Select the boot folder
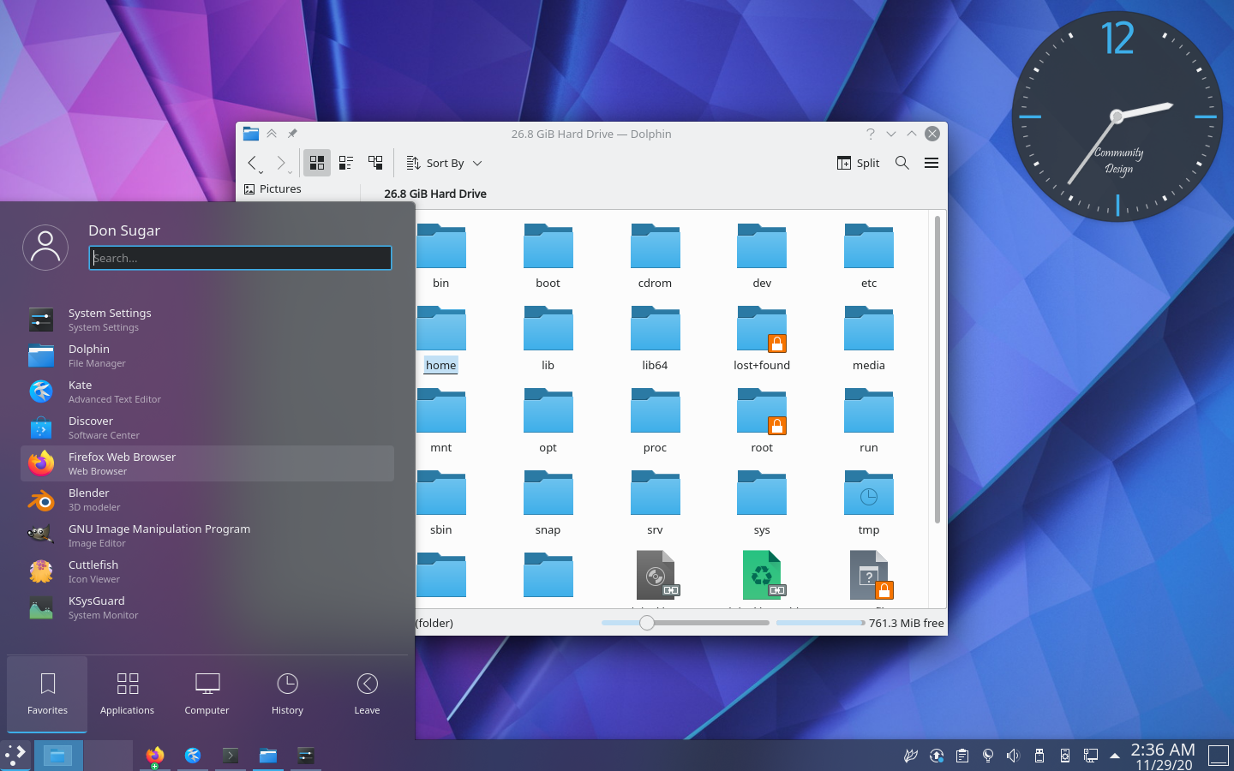This screenshot has width=1234, height=771. point(548,256)
